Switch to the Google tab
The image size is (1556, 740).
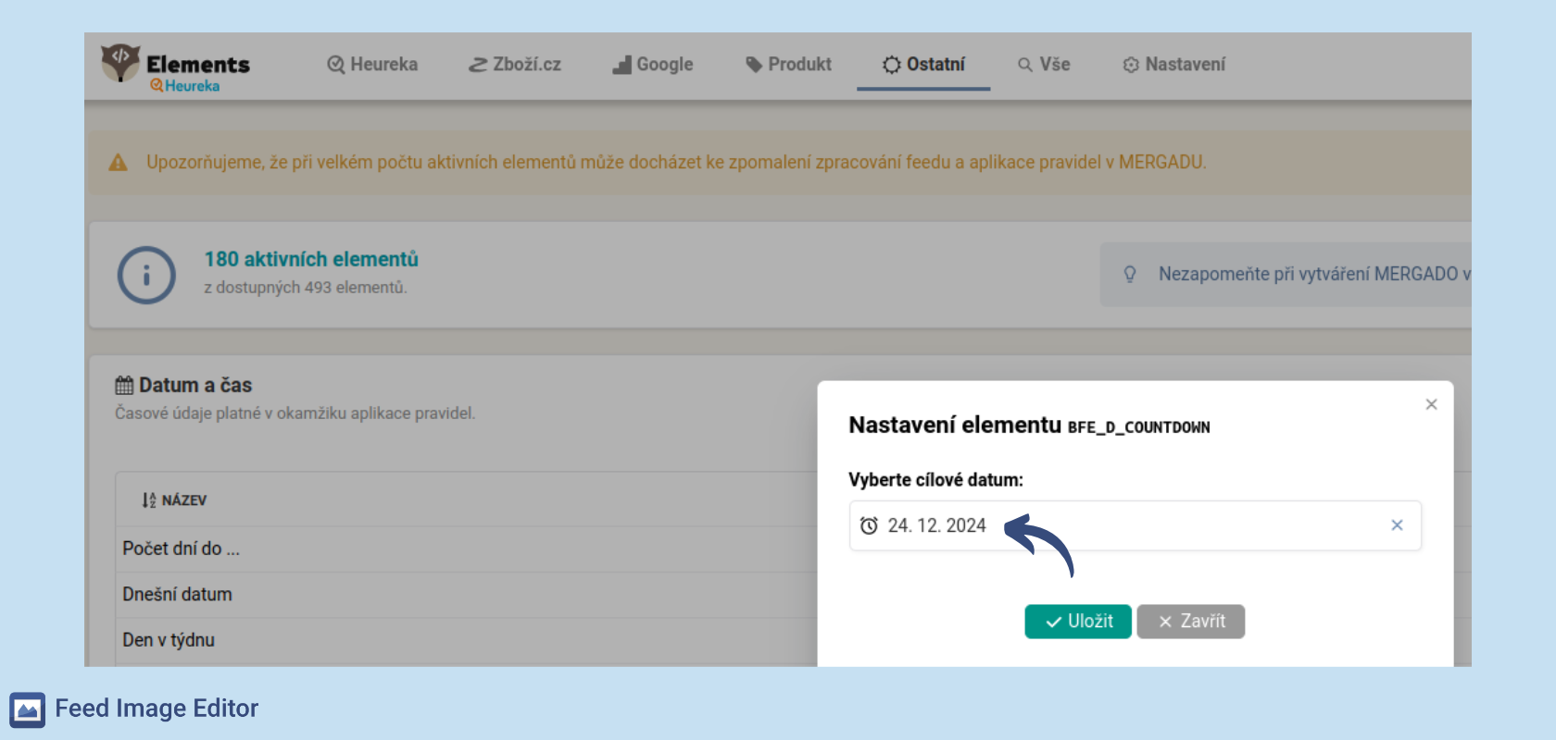pos(653,65)
